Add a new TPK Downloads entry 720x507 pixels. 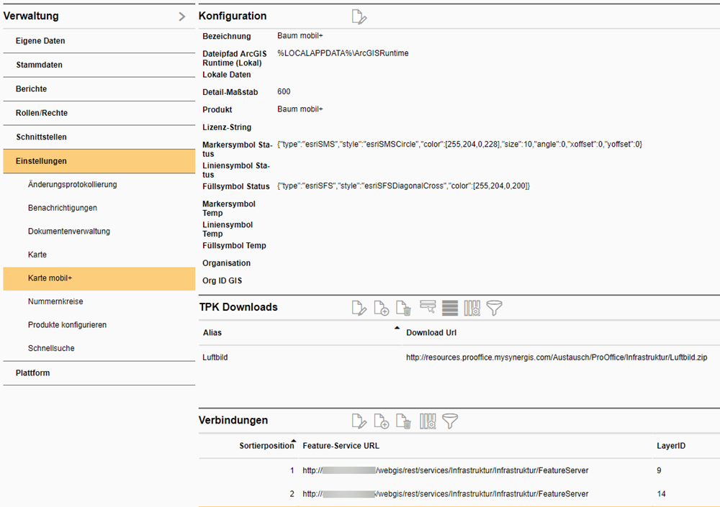[x=382, y=308]
